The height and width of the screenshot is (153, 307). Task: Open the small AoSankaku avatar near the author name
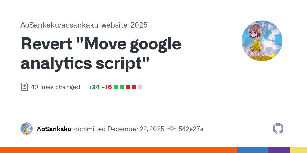click(x=27, y=129)
